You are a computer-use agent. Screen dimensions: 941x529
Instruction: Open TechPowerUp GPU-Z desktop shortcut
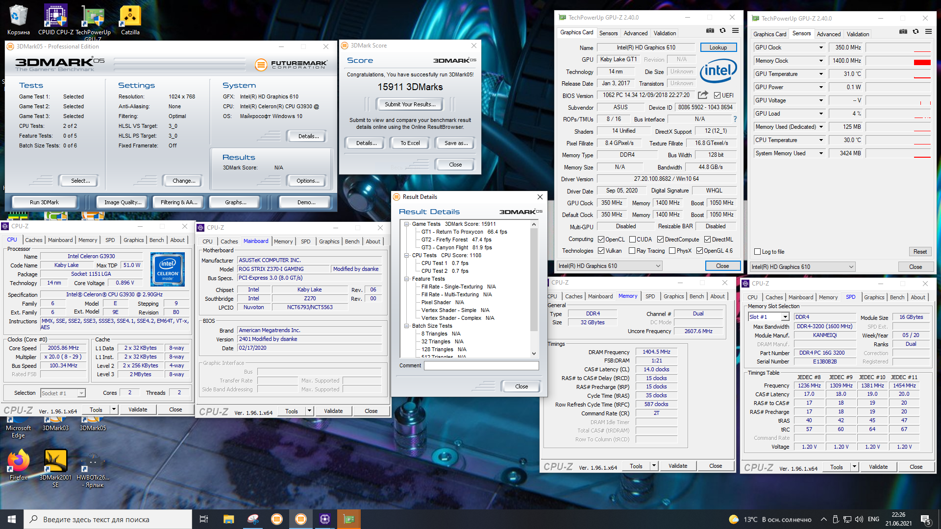(x=93, y=22)
